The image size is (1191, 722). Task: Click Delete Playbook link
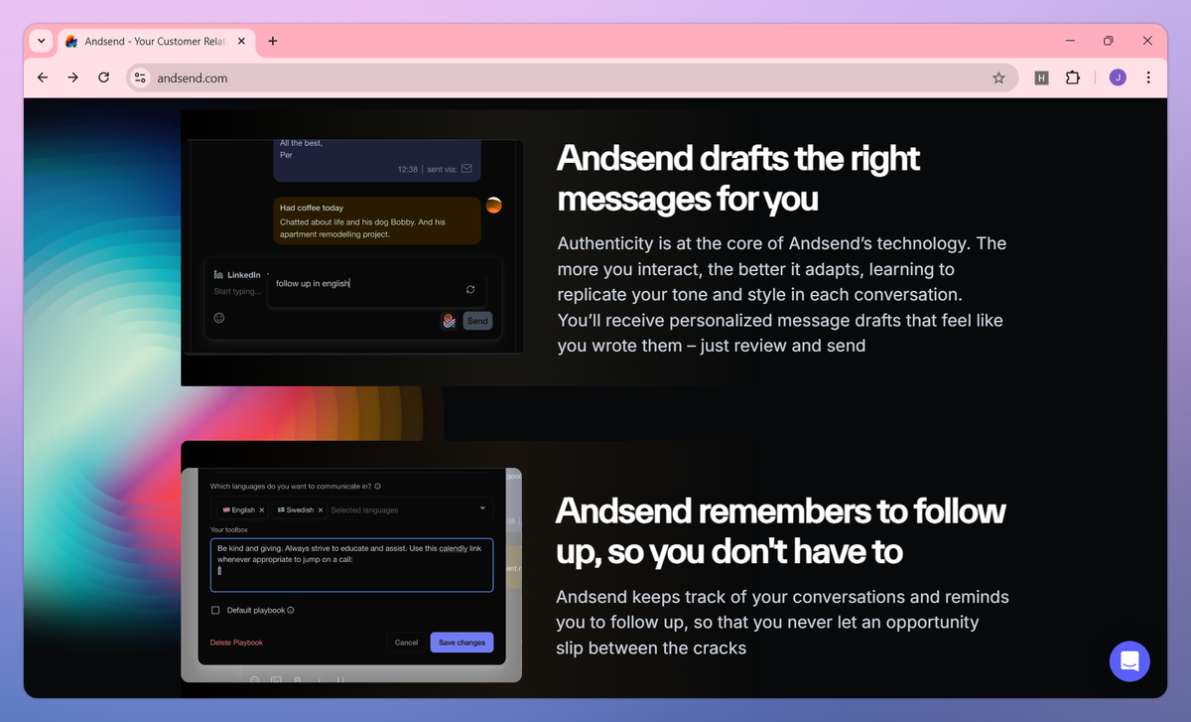pos(236,643)
